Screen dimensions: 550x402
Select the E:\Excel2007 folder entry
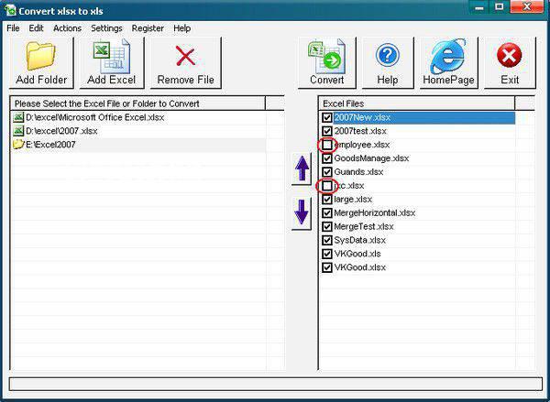pos(50,145)
